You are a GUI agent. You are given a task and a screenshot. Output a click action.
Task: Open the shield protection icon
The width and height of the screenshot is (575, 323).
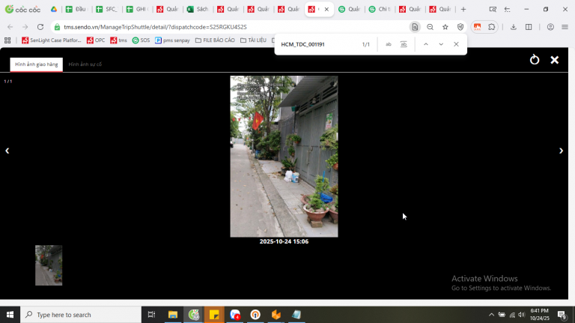[460, 27]
